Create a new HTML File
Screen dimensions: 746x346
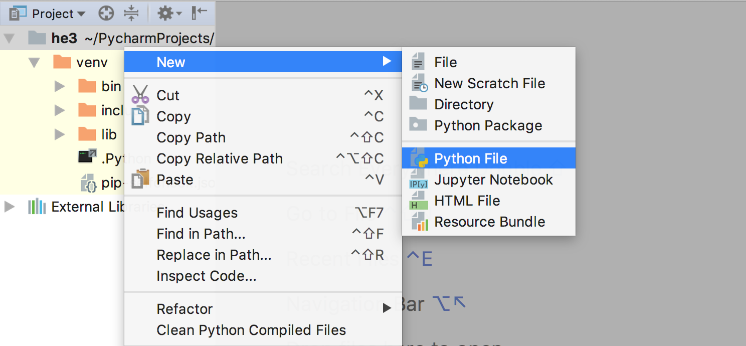(x=489, y=201)
